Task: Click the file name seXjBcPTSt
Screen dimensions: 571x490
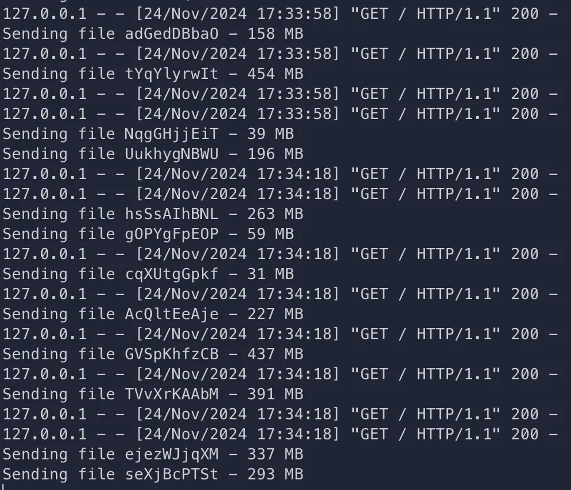Action: [167, 474]
